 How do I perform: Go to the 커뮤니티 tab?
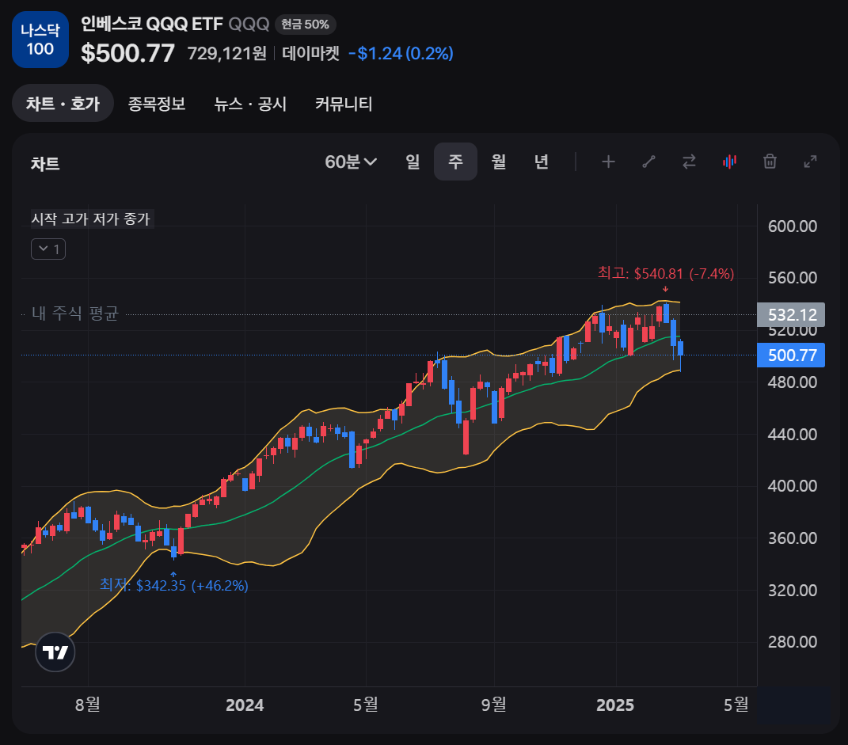click(344, 104)
